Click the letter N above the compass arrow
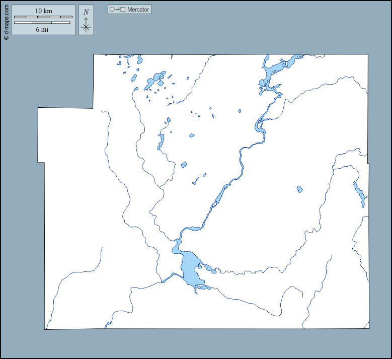 [86, 12]
